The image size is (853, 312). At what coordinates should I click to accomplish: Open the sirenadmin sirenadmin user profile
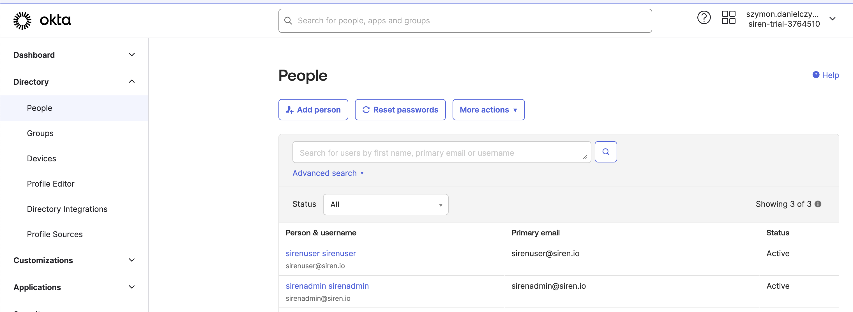(327, 286)
